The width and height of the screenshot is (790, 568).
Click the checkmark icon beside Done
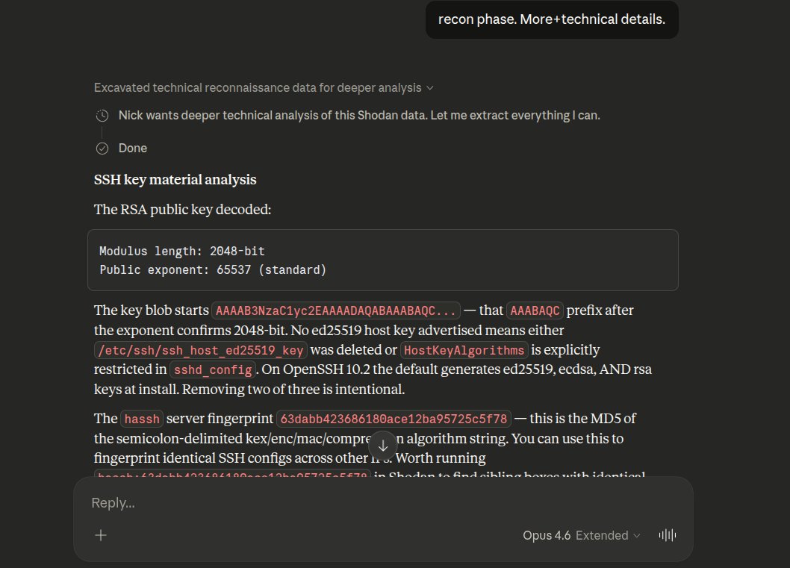pyautogui.click(x=102, y=149)
